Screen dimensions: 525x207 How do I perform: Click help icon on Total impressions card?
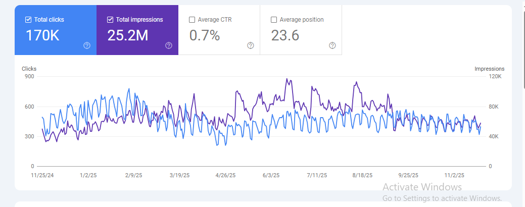pos(169,45)
